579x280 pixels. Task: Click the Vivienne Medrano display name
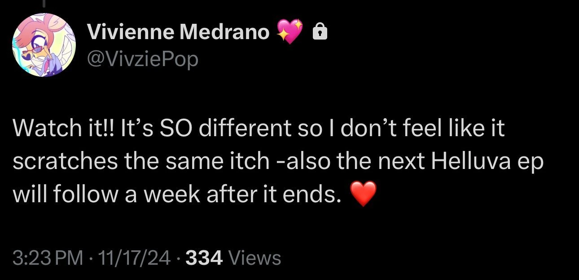178,32
